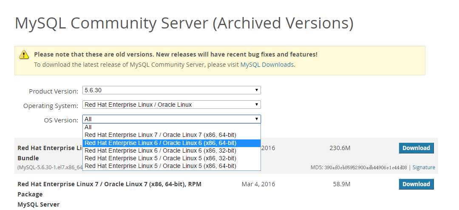Choose Red Hat Enterprise Linux 5 64-bit option
This screenshot has height=210, width=459.
tap(172, 166)
